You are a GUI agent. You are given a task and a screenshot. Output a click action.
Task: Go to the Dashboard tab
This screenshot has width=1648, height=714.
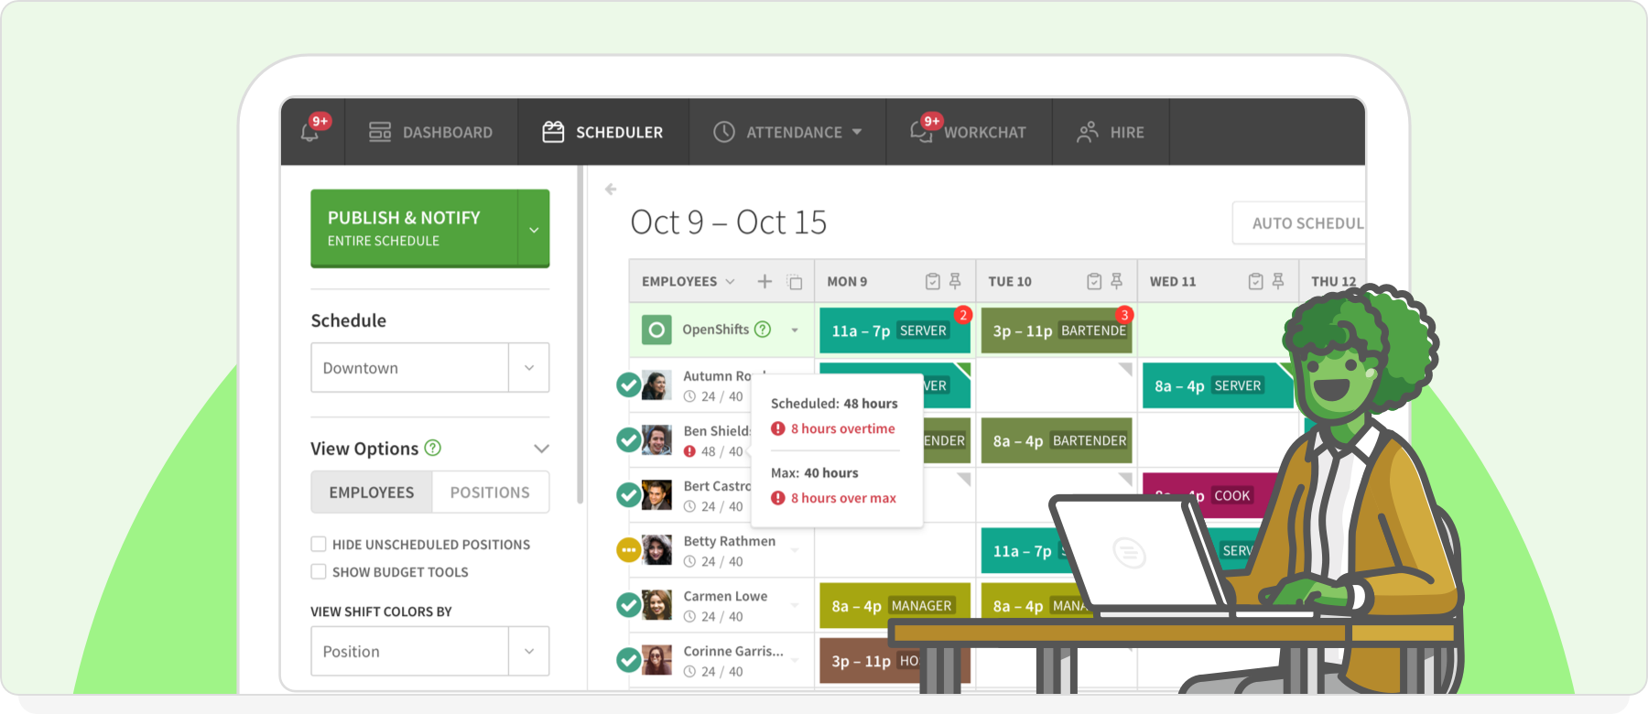430,132
